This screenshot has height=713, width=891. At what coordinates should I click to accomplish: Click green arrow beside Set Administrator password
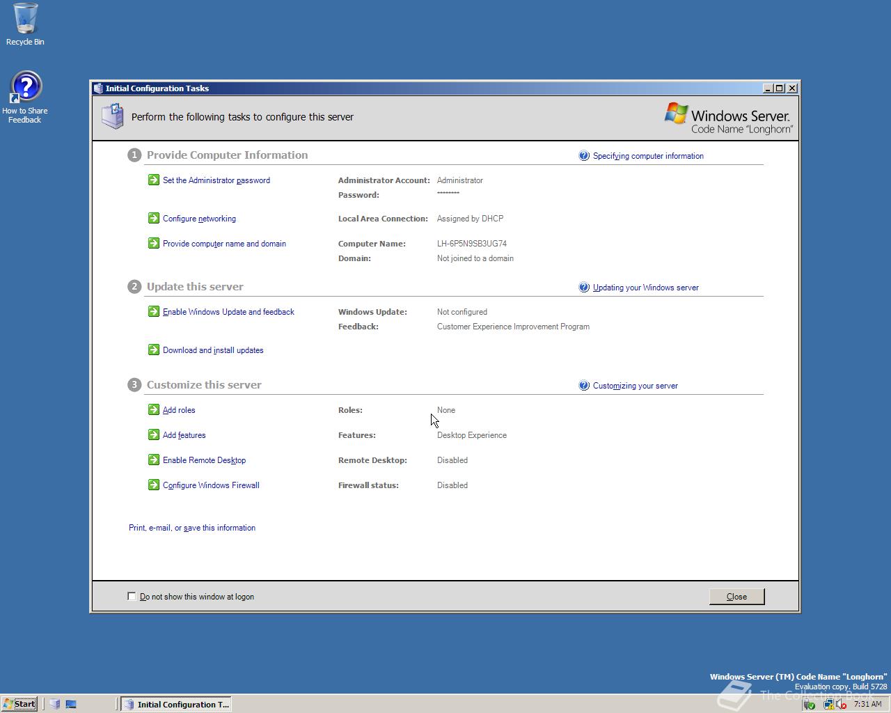coord(154,180)
